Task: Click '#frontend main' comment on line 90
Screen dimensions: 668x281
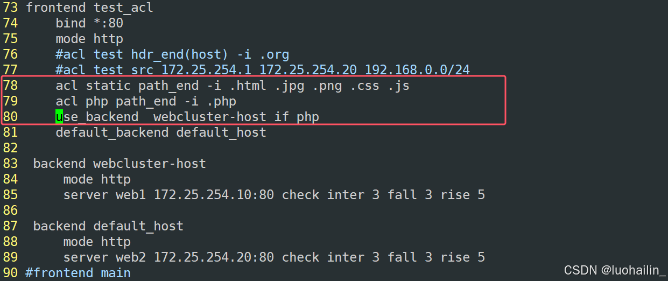Action: (x=78, y=273)
